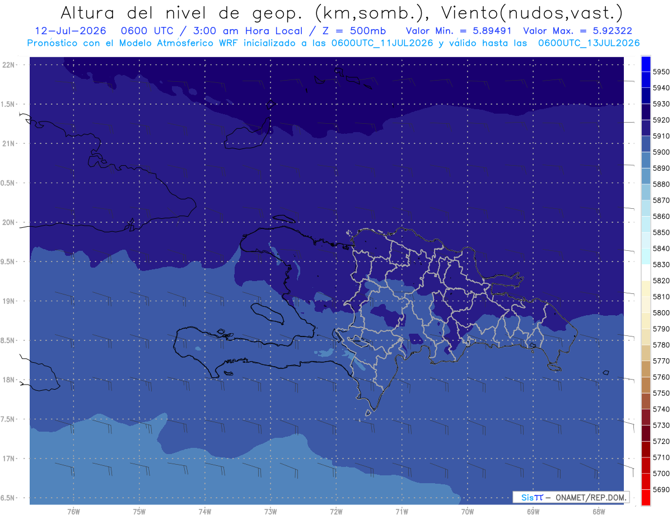The image size is (672, 519).
Task: Click the brightest blue swatch above 5950
Action: 646,64
